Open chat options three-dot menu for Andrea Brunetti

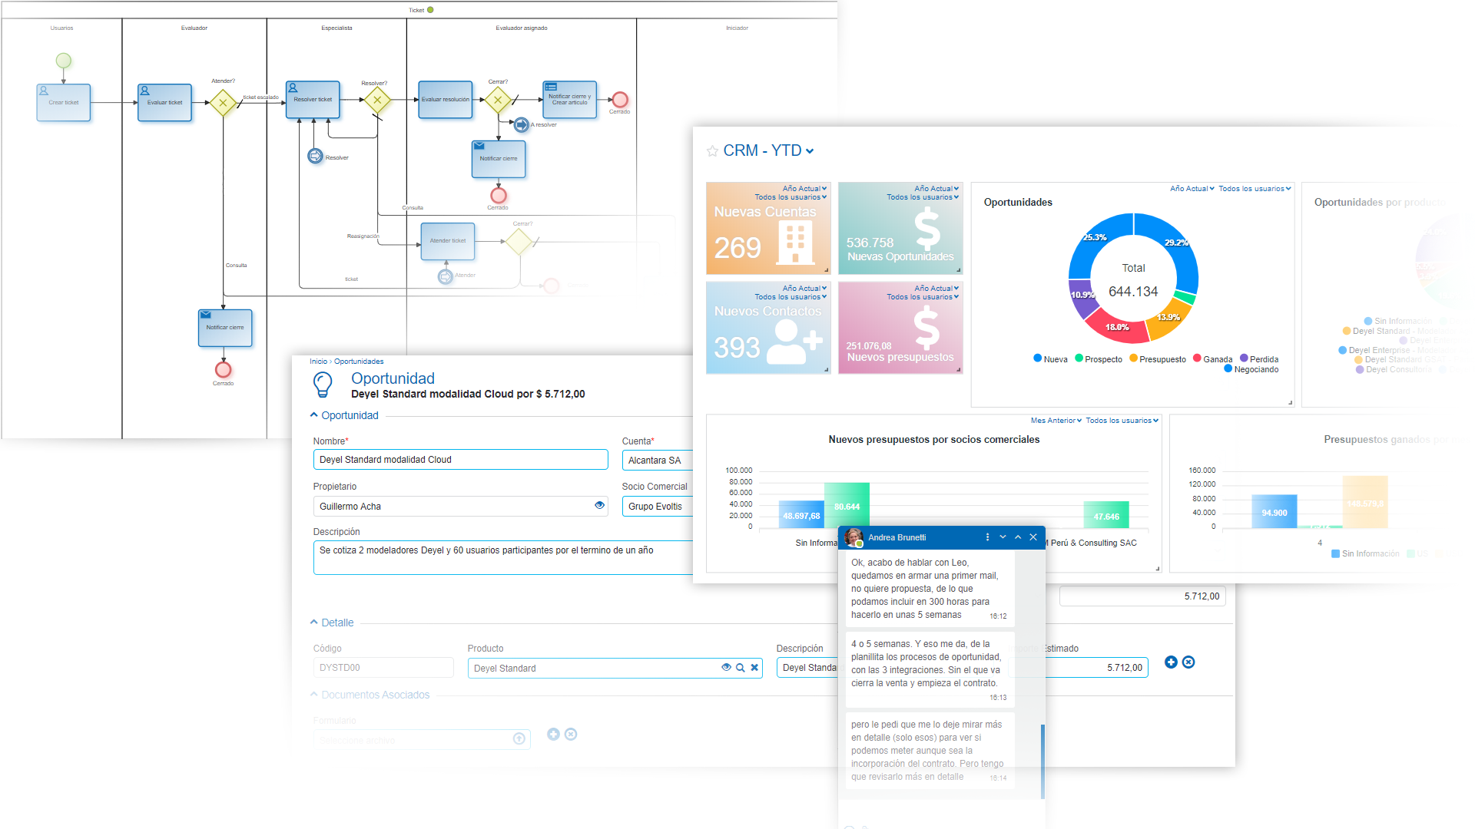987,537
